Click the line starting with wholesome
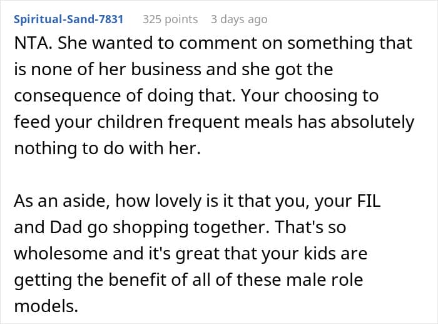Image resolution: width=438 pixels, height=324 pixels. pos(190,253)
